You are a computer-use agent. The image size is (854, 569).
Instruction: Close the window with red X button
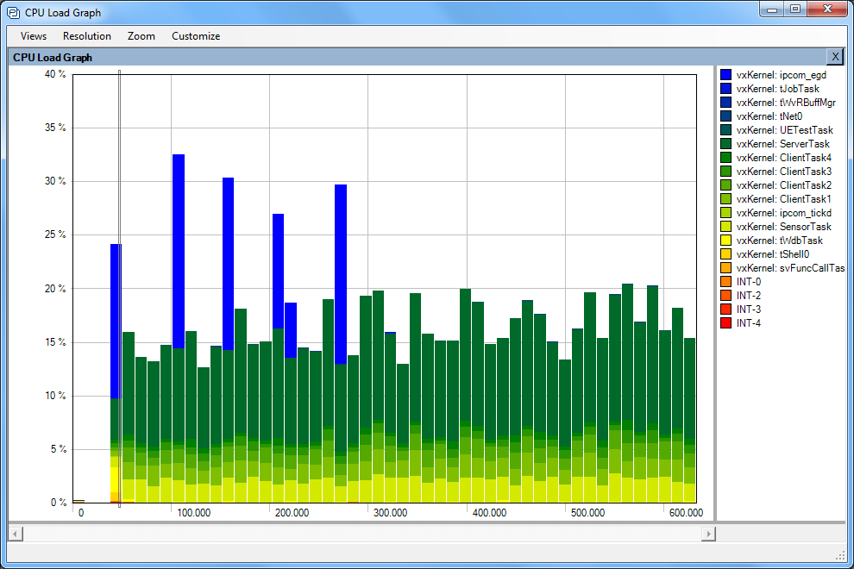click(827, 9)
